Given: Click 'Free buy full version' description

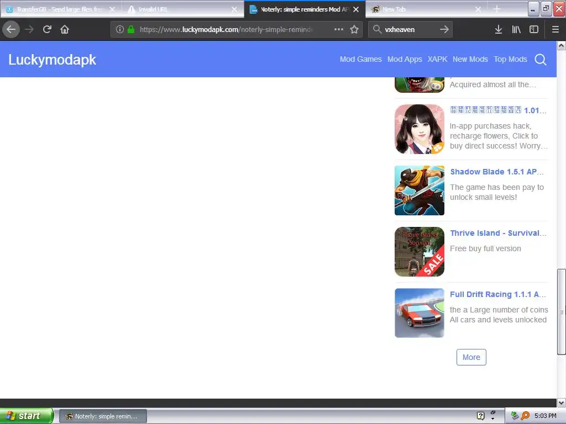Looking at the screenshot, I should (x=485, y=248).
